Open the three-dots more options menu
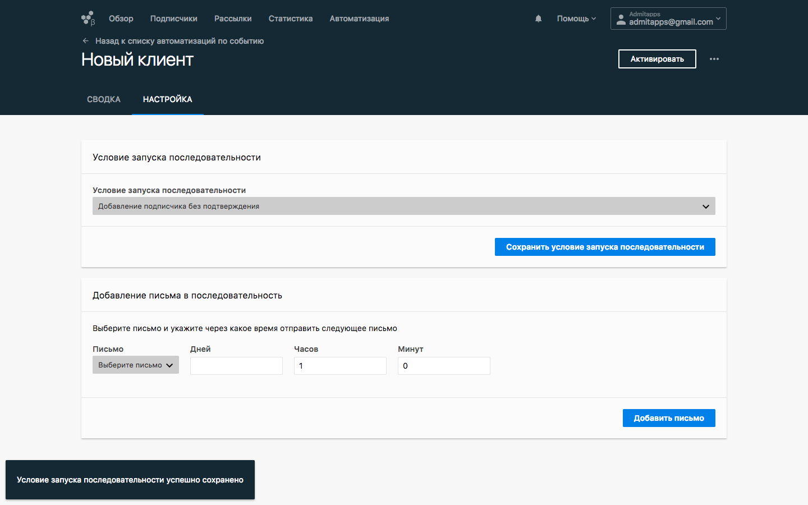 coord(714,59)
